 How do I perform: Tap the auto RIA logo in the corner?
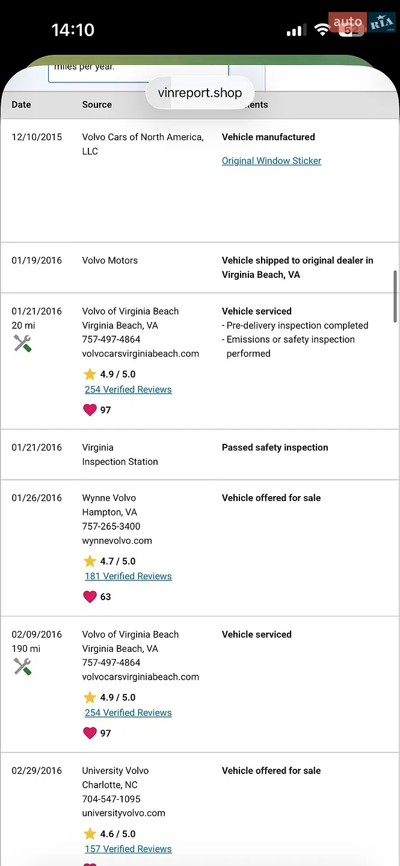362,24
